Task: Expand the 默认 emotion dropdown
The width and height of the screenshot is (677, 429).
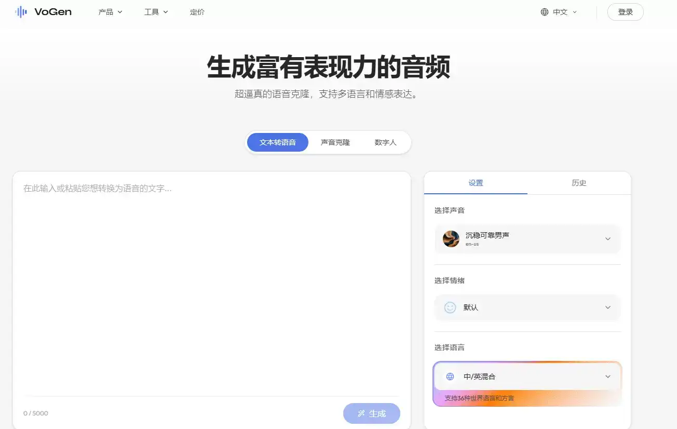Action: click(x=527, y=307)
